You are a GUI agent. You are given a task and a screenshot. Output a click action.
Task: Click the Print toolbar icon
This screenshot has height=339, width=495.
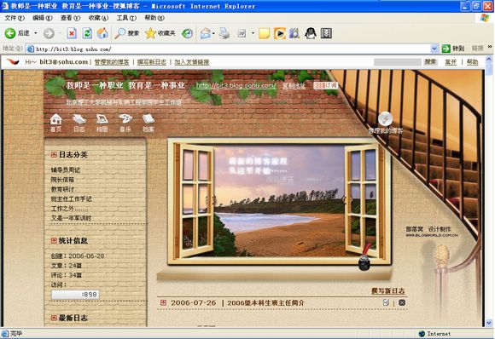[224, 33]
